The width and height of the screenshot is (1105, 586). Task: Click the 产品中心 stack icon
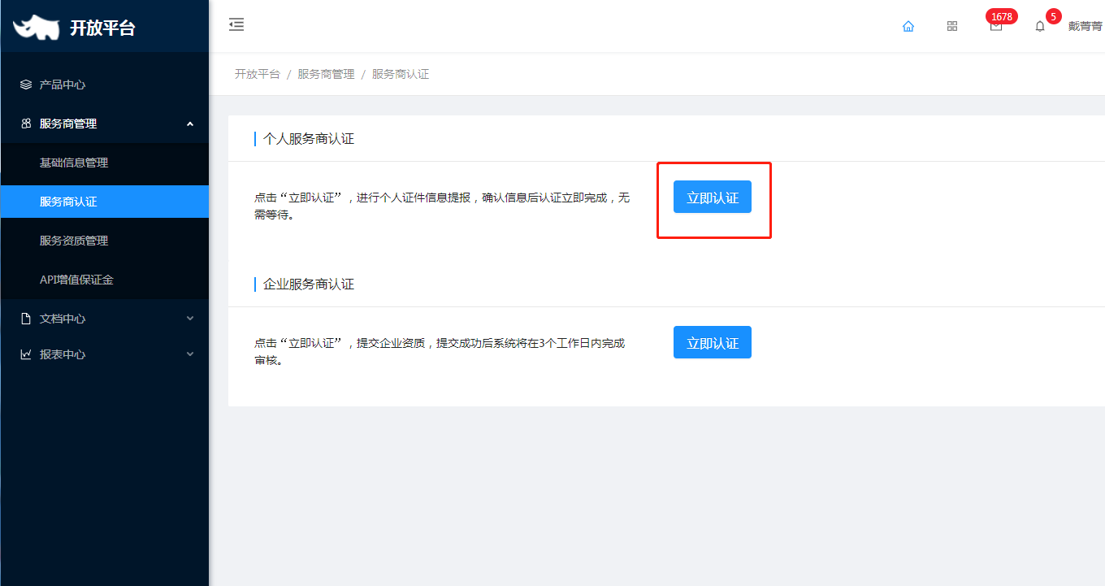(26, 85)
